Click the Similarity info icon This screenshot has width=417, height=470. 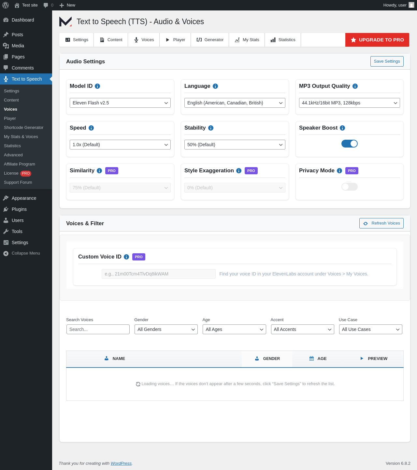tap(99, 171)
